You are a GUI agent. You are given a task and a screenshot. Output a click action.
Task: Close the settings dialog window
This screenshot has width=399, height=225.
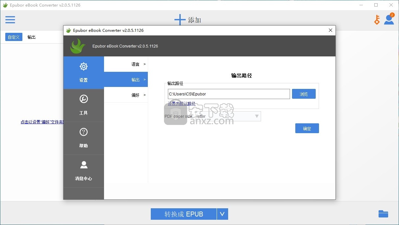(x=331, y=30)
